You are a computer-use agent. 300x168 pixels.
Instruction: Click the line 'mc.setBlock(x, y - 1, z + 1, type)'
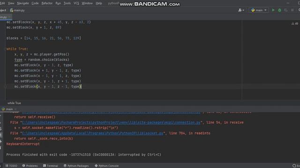pyautogui.click(x=48, y=81)
